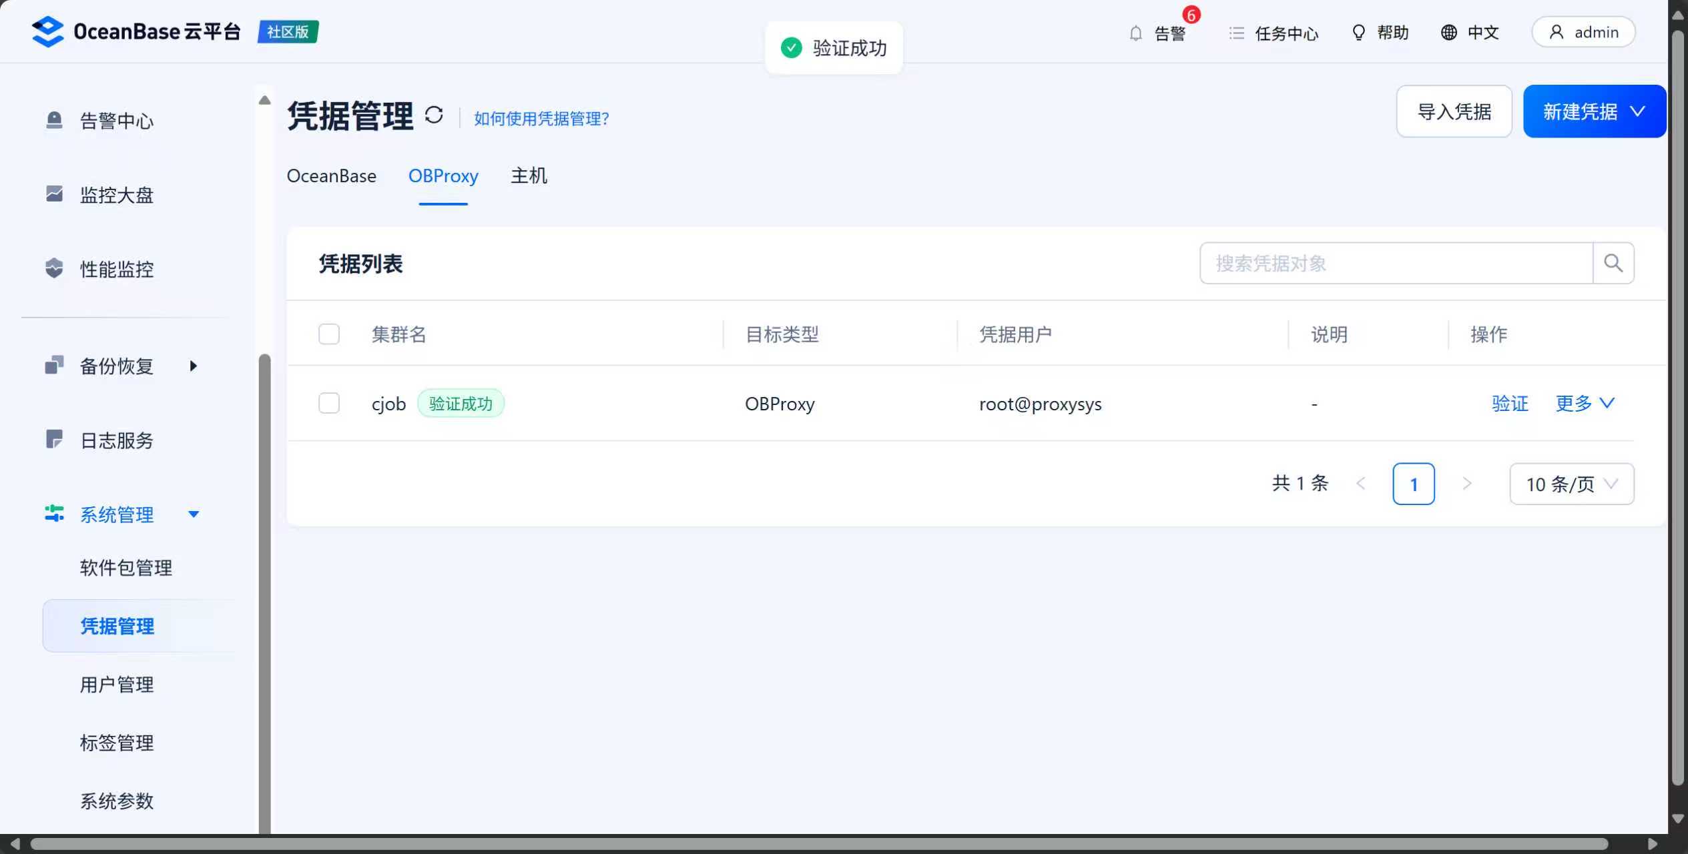
Task: Open Log Service from sidebar
Action: pyautogui.click(x=116, y=440)
